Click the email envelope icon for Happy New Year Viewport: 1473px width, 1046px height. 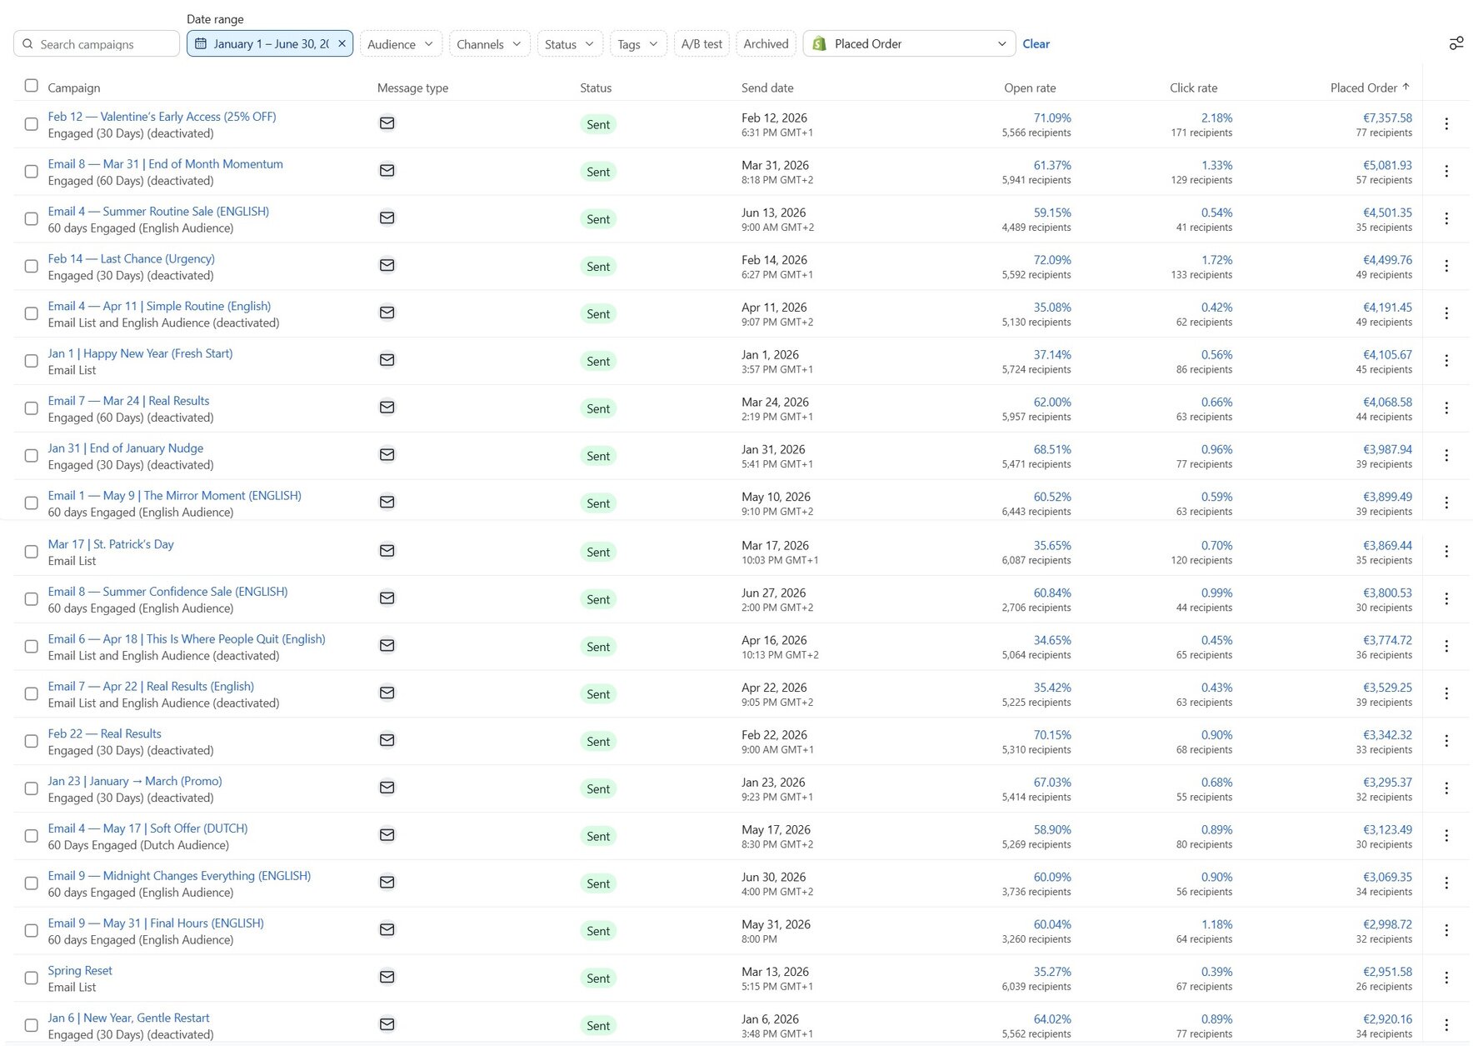[x=387, y=360]
